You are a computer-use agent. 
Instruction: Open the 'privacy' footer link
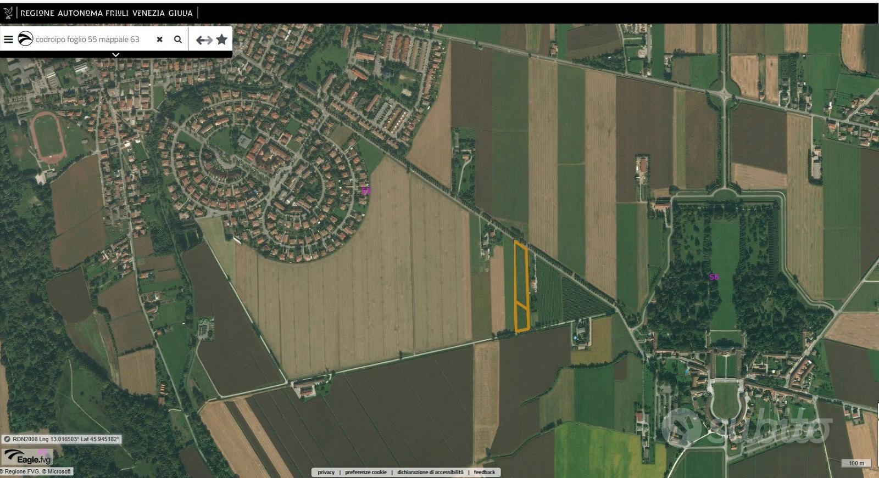point(326,472)
